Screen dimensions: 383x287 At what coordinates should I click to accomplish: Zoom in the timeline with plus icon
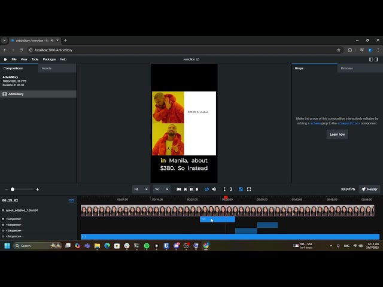[37, 189]
